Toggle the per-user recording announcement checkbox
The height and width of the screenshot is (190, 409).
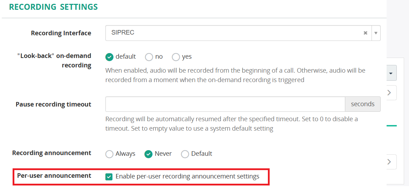[109, 177]
